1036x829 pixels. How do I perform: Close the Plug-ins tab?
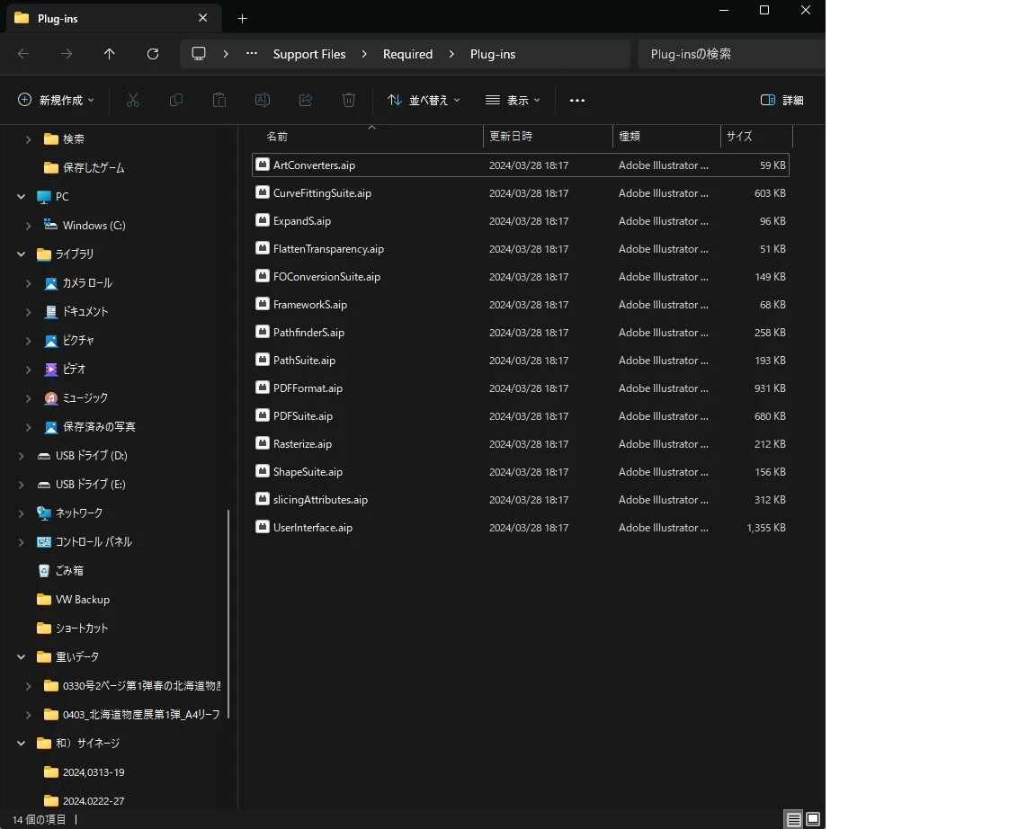pos(203,19)
